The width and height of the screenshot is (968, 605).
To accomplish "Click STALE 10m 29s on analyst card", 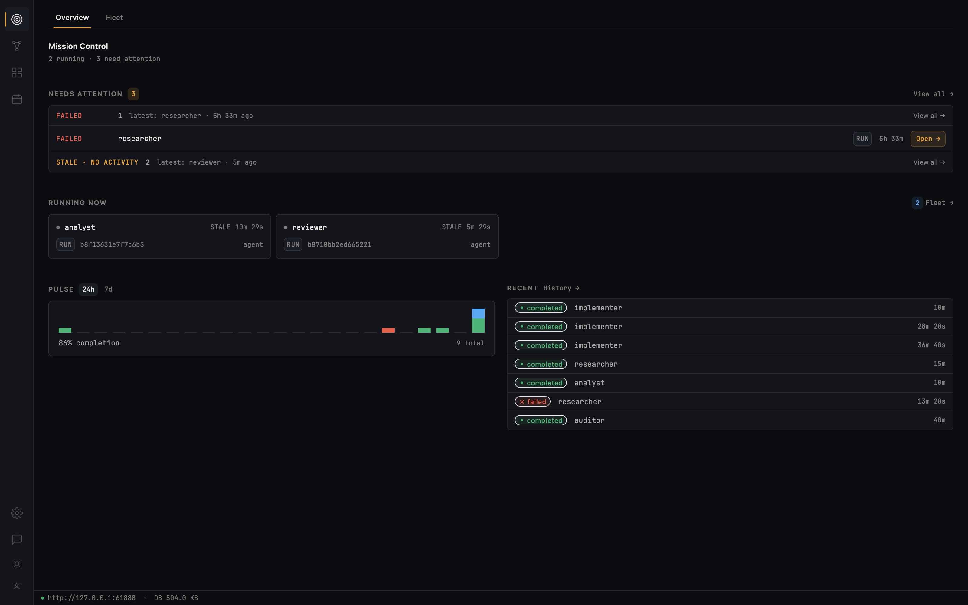I will click(236, 227).
